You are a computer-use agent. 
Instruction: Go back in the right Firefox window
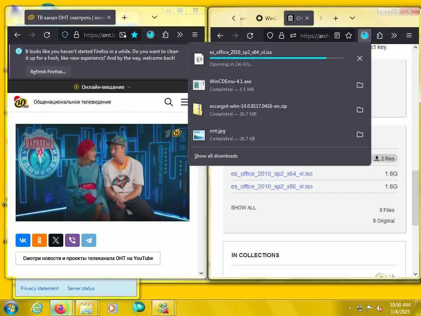pyautogui.click(x=220, y=35)
